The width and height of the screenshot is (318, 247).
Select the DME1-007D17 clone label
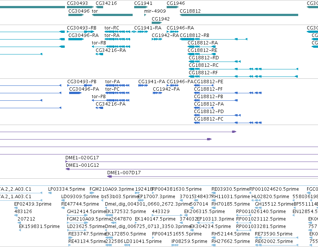click(x=124, y=173)
